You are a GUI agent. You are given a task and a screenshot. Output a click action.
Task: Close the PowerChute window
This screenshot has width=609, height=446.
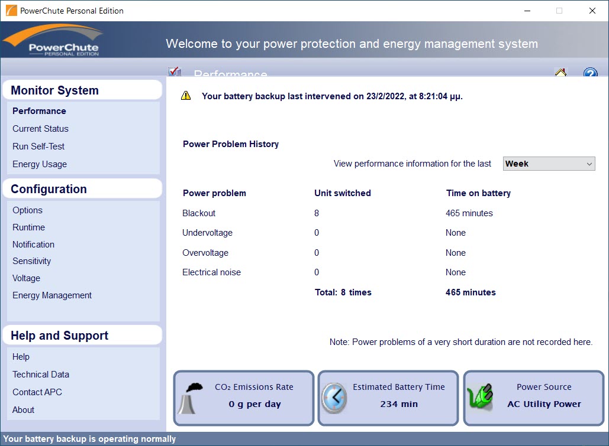[x=592, y=11]
